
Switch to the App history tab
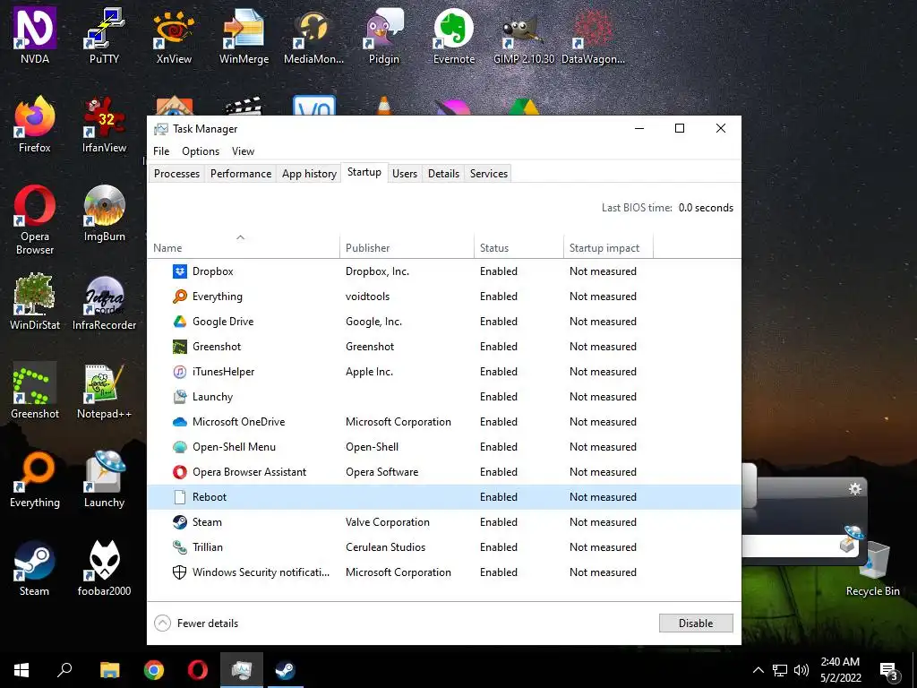tap(309, 174)
